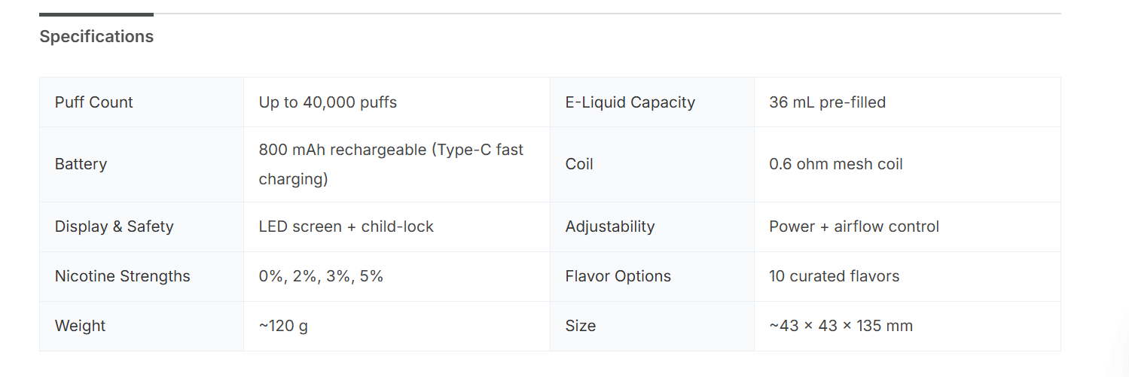Viewport: 1129px width, 377px height.
Task: Select the "36 mL pre-filled" value
Action: [x=827, y=102]
